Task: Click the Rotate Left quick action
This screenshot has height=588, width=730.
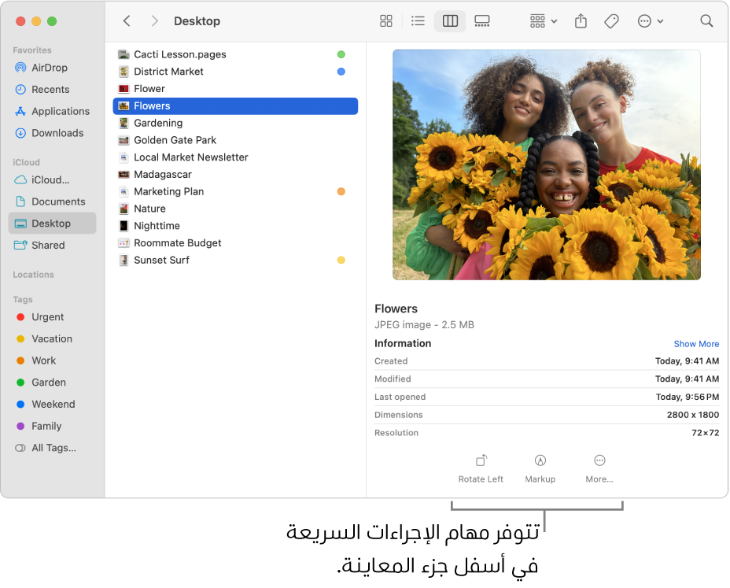Action: point(481,468)
